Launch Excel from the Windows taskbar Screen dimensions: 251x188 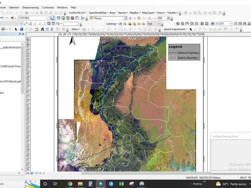[x=121, y=184]
